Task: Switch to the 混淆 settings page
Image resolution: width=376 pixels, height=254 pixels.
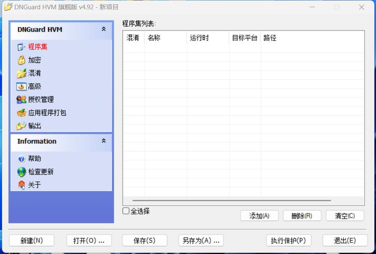Action: 35,73
